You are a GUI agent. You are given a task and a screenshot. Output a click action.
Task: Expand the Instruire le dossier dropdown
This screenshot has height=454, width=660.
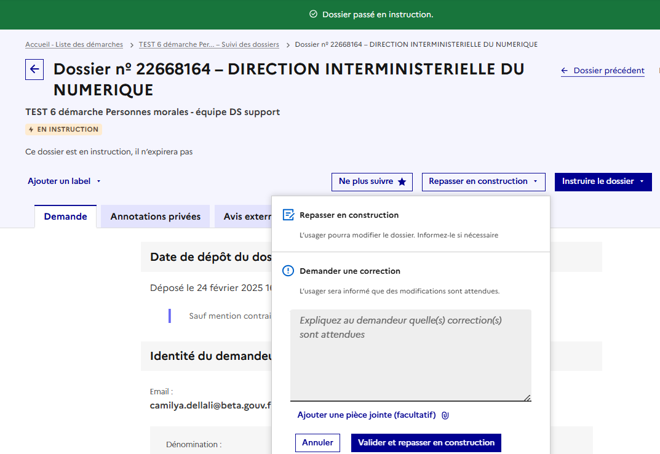(x=603, y=181)
